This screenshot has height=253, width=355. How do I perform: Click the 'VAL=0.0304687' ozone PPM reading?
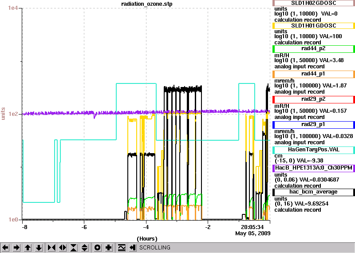(x=319, y=180)
